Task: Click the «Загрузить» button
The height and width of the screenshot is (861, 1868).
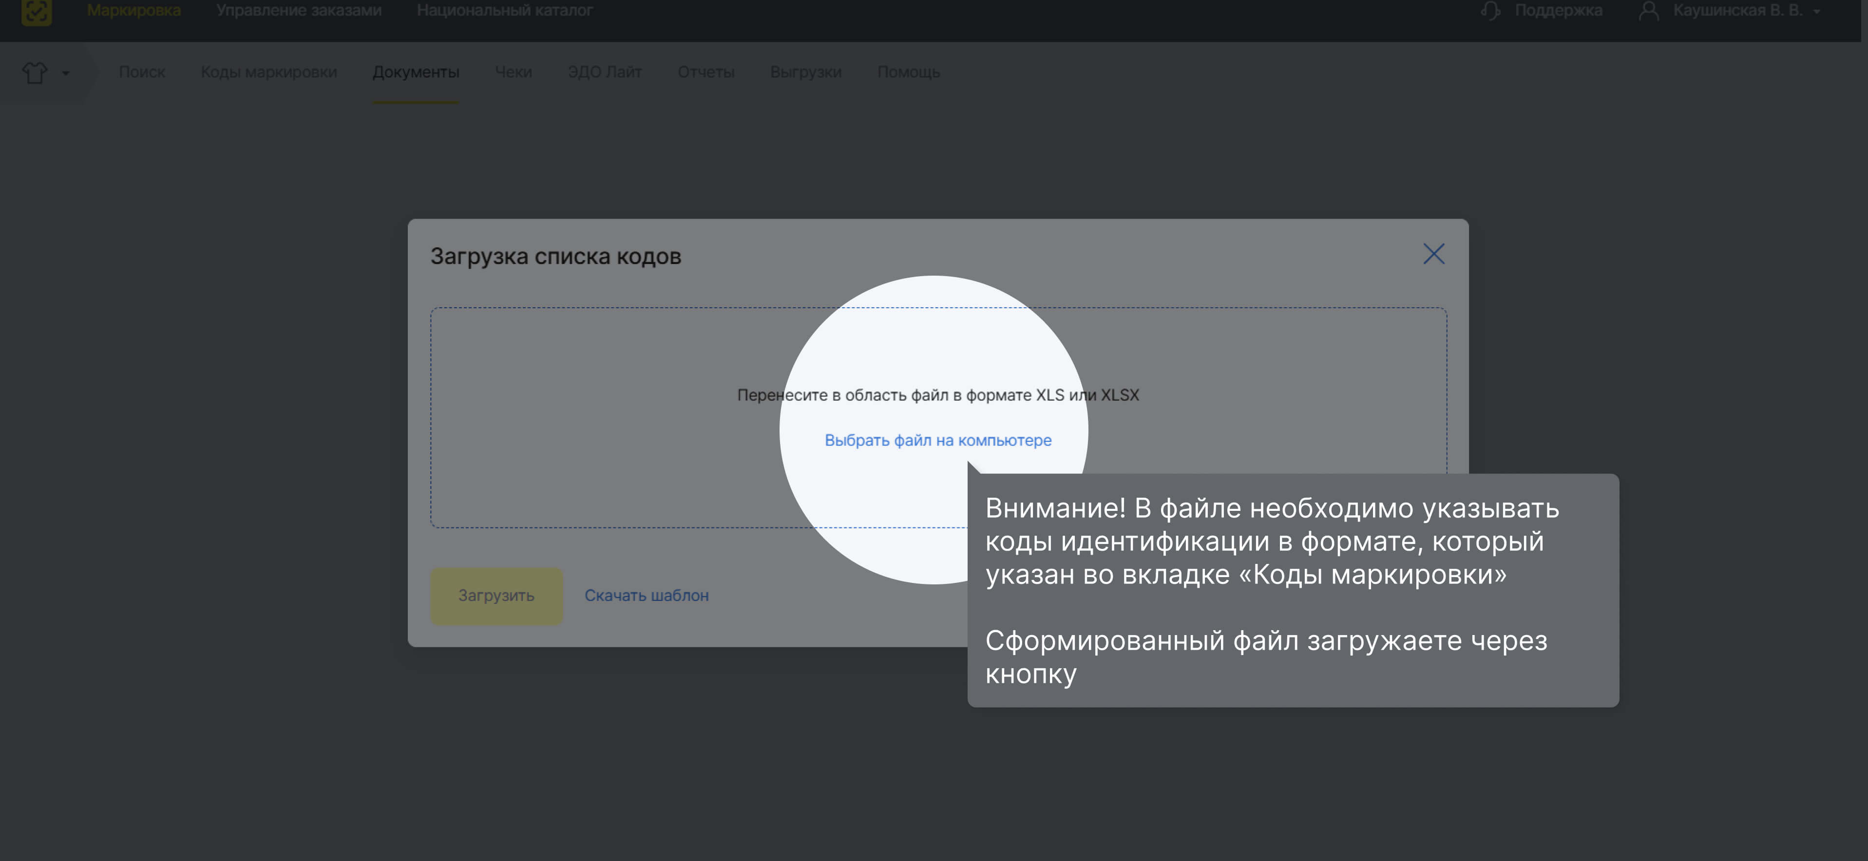Action: (496, 595)
